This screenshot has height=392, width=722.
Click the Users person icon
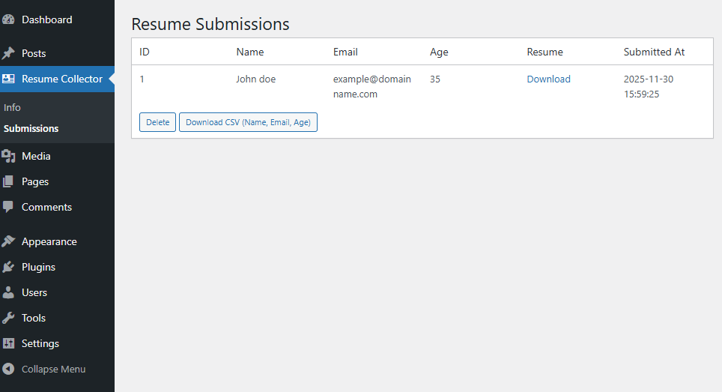[x=8, y=292]
